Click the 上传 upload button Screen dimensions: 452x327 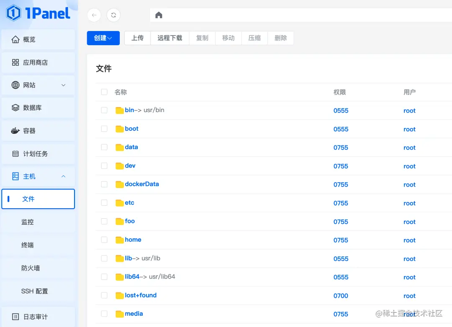[x=137, y=38]
